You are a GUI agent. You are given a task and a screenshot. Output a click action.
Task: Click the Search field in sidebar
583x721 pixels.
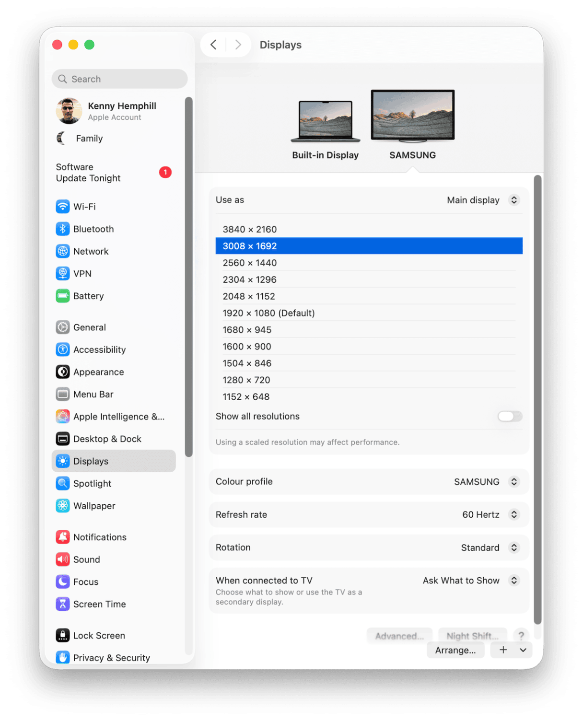(119, 79)
